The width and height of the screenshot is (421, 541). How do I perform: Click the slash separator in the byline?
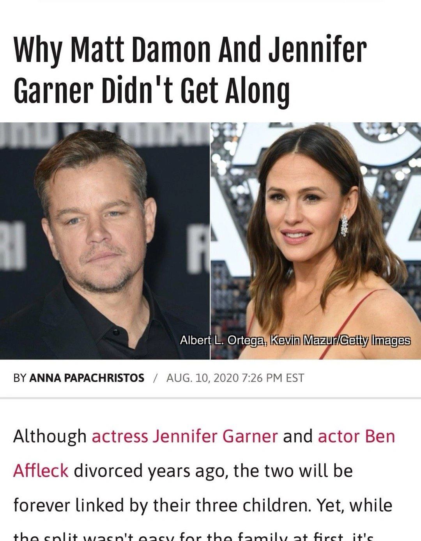155,378
